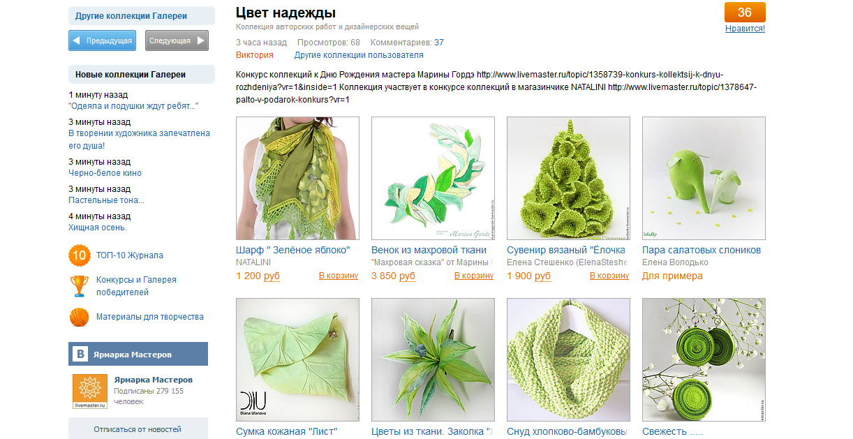Click the orange yarn ball icon

(x=80, y=317)
